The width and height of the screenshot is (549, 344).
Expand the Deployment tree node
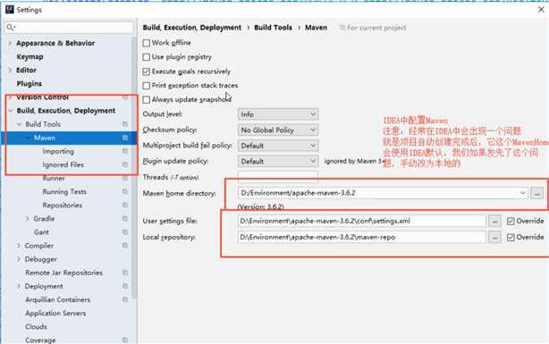pos(19,286)
